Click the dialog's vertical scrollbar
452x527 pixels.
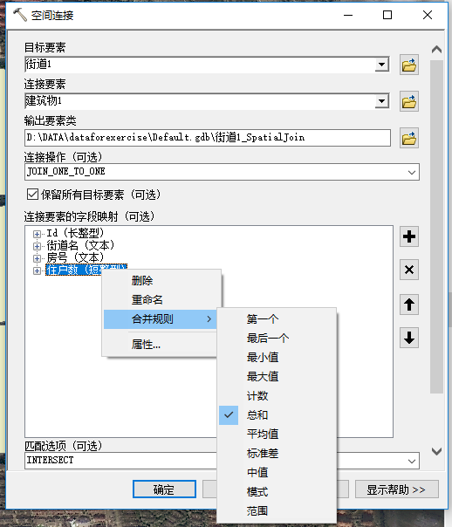pyautogui.click(x=436, y=227)
